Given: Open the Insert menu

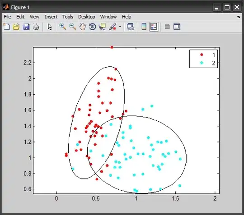Looking at the screenshot, I should pos(51,17).
